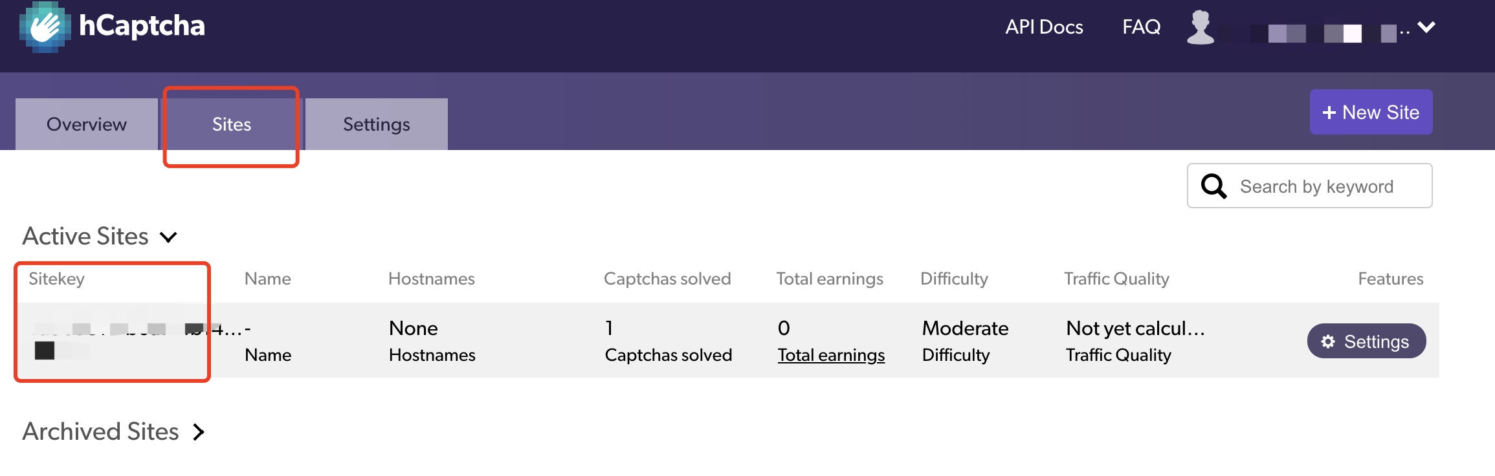Click the hCaptcha wordmark text

pos(142,26)
